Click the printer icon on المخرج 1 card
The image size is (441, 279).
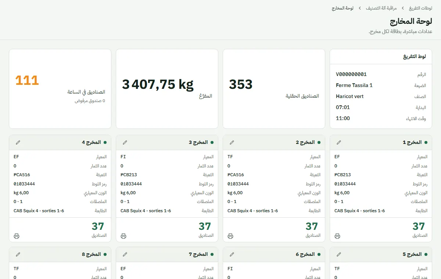[337, 236]
